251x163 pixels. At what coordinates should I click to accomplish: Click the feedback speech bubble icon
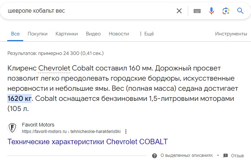click(x=226, y=155)
